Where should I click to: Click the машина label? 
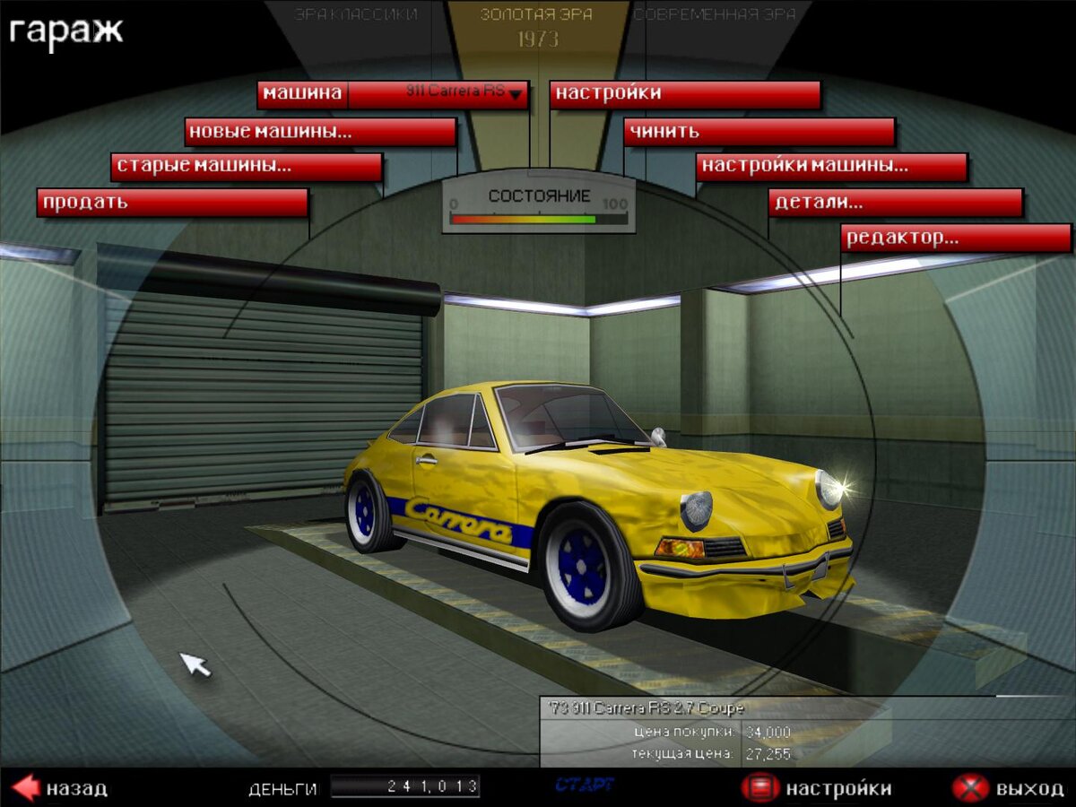[x=303, y=93]
